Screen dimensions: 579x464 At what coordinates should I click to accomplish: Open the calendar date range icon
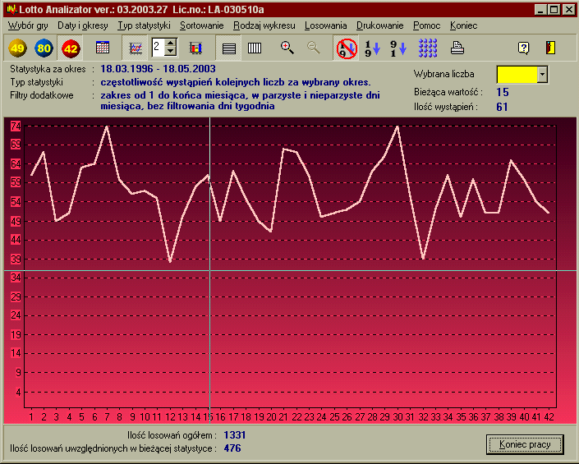point(103,48)
